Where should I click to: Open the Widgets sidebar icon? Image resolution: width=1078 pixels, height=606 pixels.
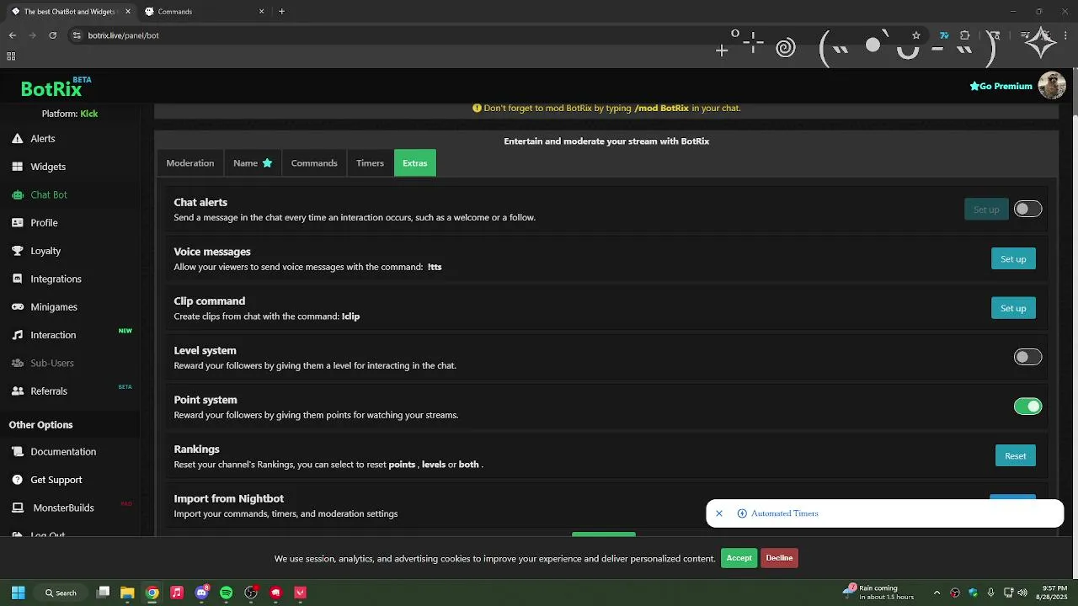17,167
